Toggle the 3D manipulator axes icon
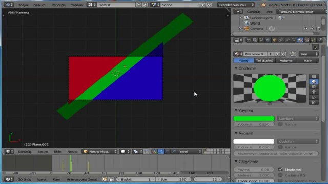Image resolution: width=328 pixels, height=184 pixels. (154, 152)
